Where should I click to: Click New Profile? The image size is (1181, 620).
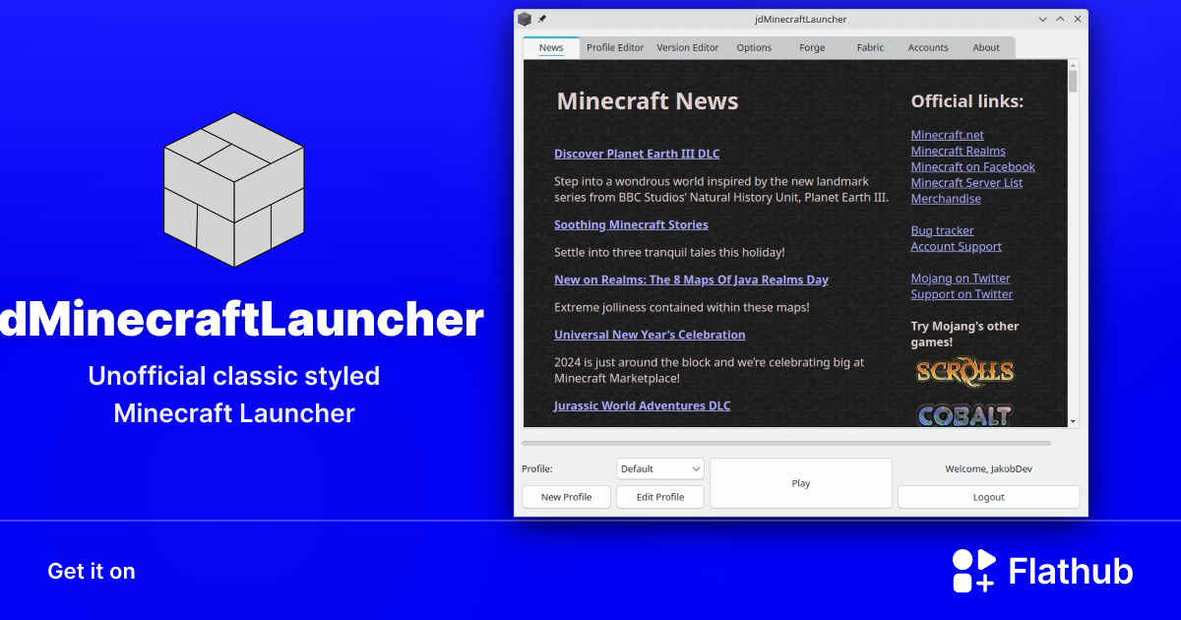tap(566, 497)
